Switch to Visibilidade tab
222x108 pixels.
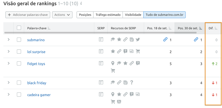[133, 15]
